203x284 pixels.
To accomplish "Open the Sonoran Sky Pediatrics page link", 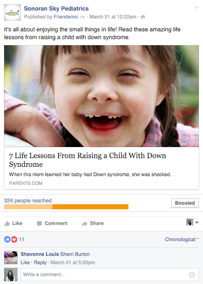I will click(56, 8).
